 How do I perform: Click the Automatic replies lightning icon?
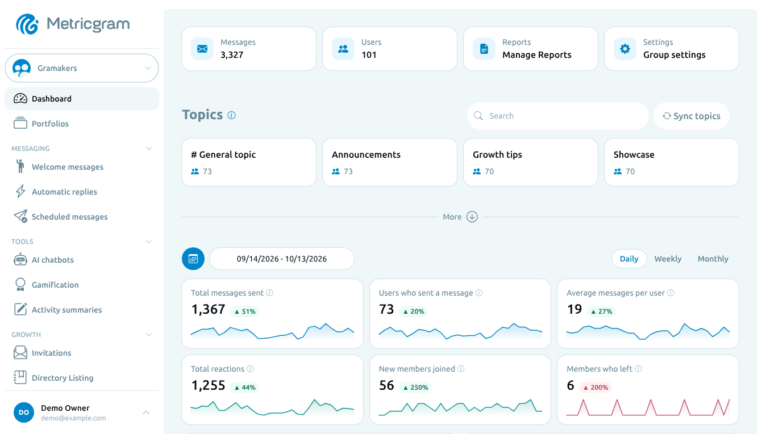click(20, 192)
